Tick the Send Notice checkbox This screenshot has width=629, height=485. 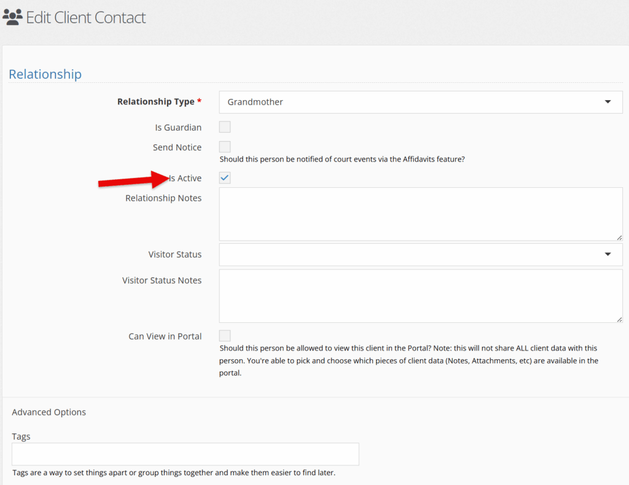pos(225,147)
